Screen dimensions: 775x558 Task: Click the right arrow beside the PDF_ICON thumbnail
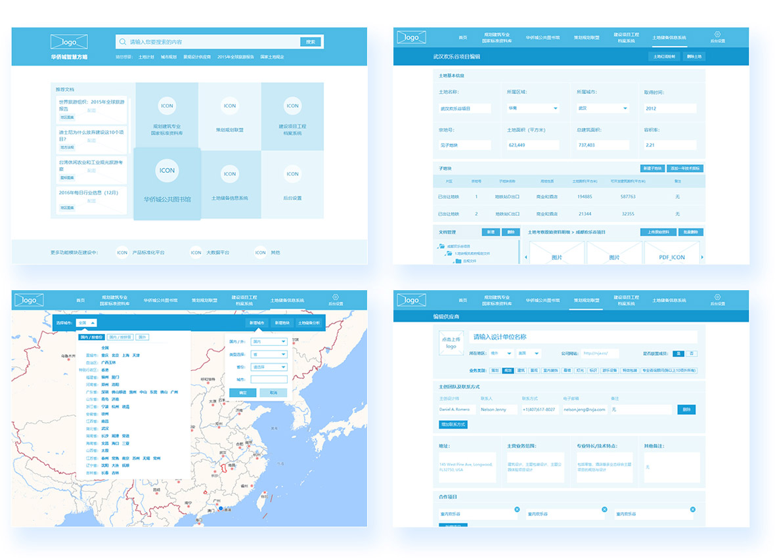(x=703, y=257)
